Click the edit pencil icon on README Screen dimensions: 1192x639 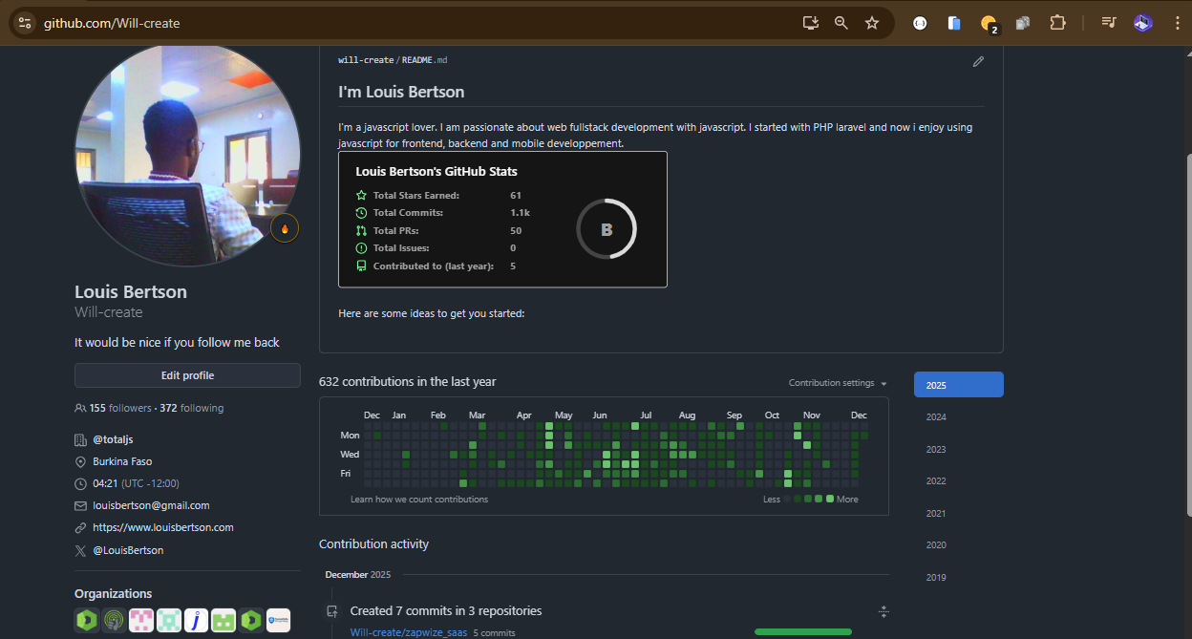(x=978, y=61)
